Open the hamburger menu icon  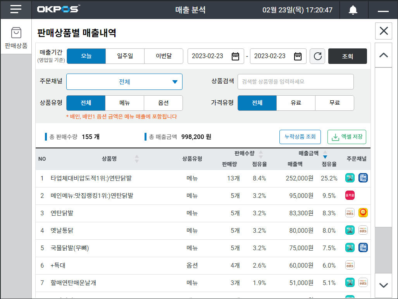pyautogui.click(x=16, y=9)
